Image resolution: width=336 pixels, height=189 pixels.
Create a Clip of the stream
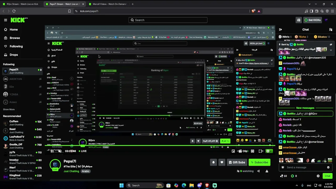pos(243,151)
